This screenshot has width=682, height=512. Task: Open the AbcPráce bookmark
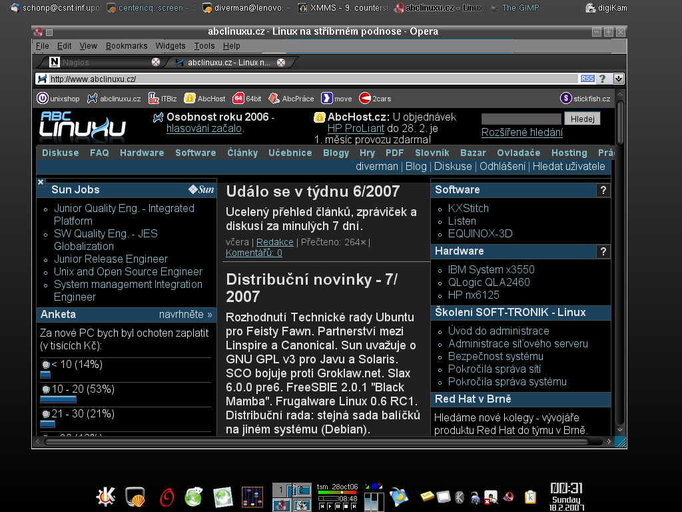pos(291,99)
